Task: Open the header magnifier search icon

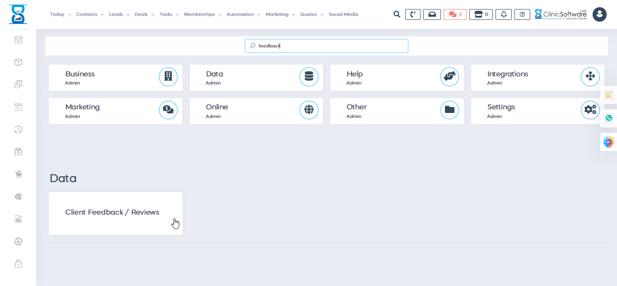Action: [x=397, y=14]
